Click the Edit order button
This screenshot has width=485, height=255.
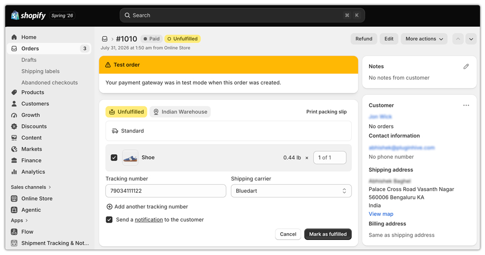(389, 39)
